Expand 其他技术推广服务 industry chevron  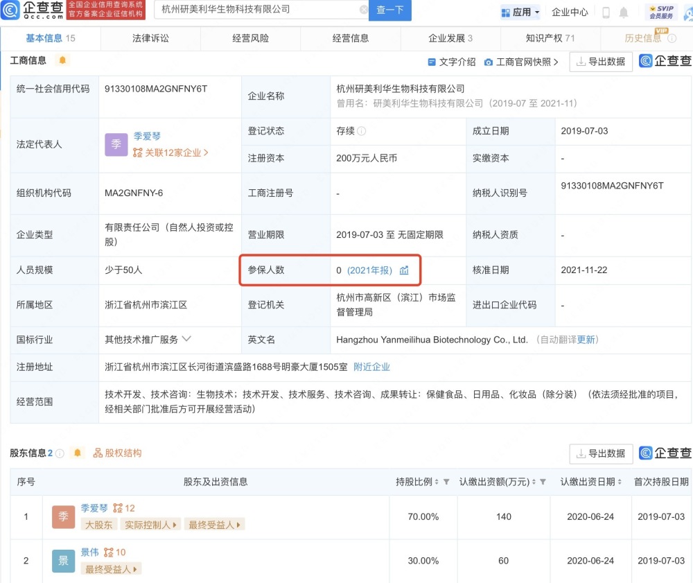[x=186, y=339]
